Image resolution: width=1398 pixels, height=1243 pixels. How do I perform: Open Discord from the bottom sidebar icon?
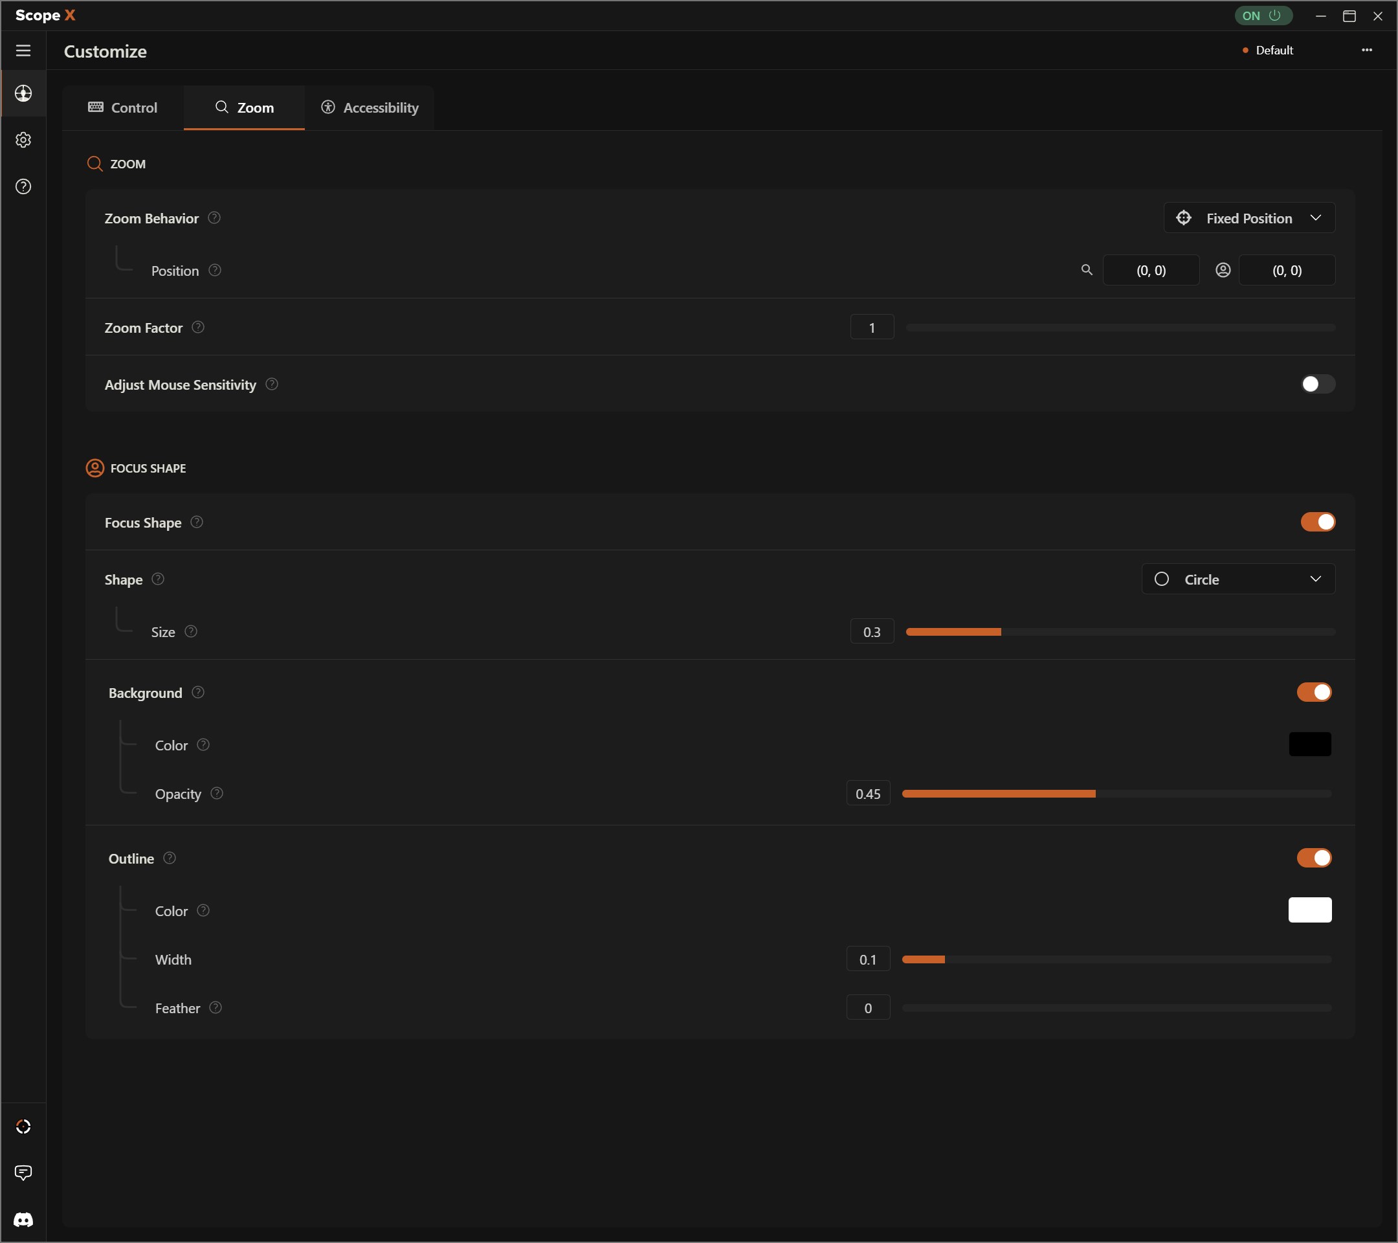[23, 1220]
